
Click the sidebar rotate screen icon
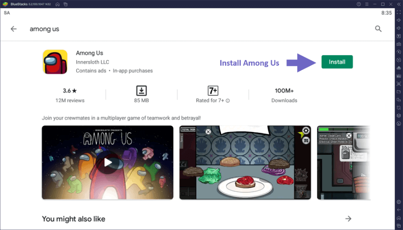[x=399, y=108]
